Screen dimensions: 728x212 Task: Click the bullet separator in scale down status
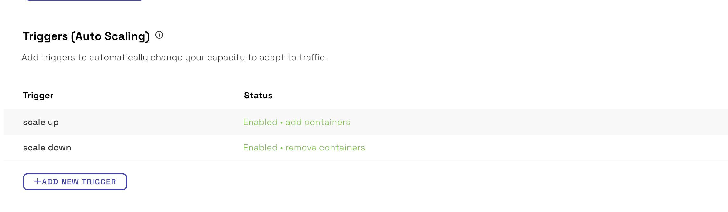pos(282,148)
